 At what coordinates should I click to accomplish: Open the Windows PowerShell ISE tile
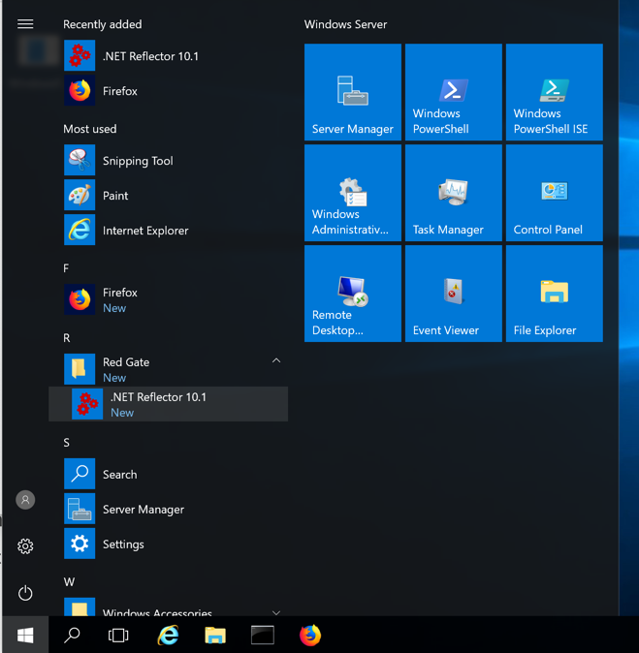tap(554, 93)
